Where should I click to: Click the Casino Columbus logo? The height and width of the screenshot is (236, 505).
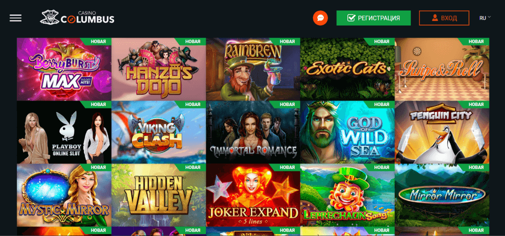(77, 17)
